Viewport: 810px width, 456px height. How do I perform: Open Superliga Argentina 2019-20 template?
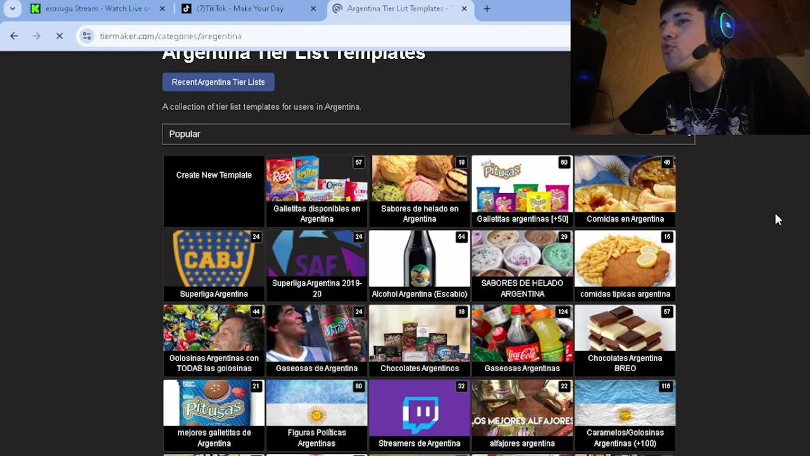point(316,265)
